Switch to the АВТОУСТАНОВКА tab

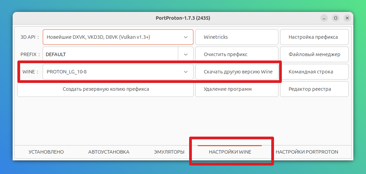[x=109, y=152]
